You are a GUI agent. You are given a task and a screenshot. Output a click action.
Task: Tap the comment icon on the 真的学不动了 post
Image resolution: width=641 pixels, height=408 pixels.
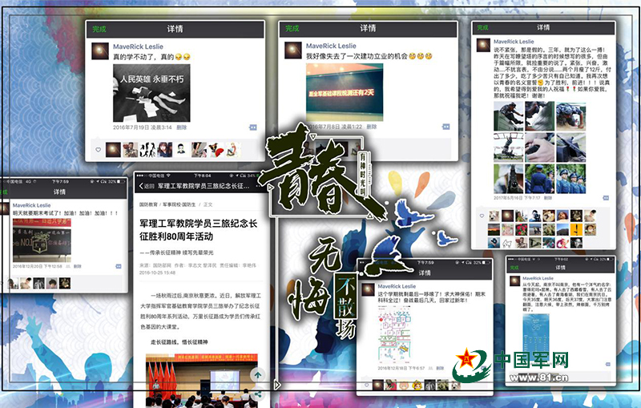253,127
